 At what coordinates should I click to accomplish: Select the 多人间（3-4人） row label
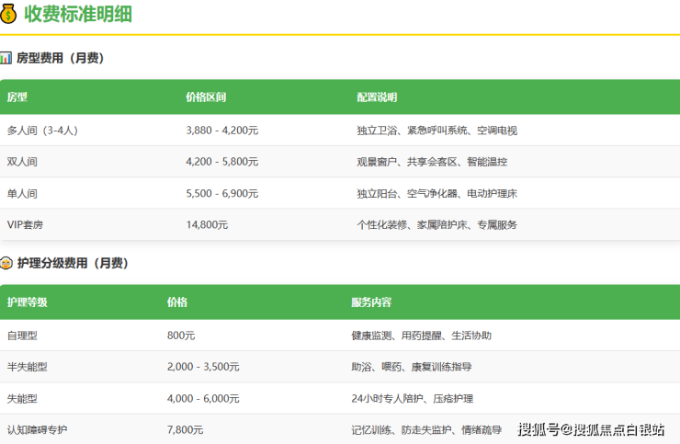pyautogui.click(x=42, y=131)
